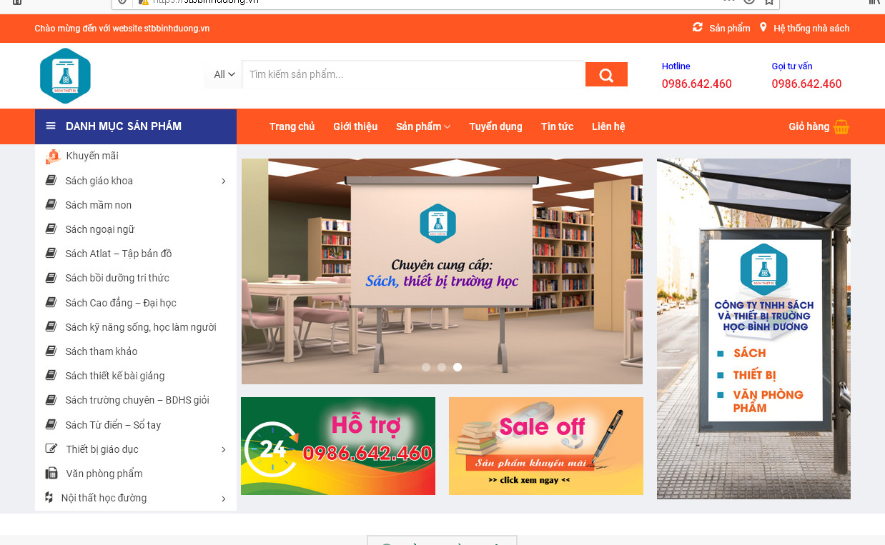
Task: Select the first carousel slide dot
Action: (x=426, y=367)
